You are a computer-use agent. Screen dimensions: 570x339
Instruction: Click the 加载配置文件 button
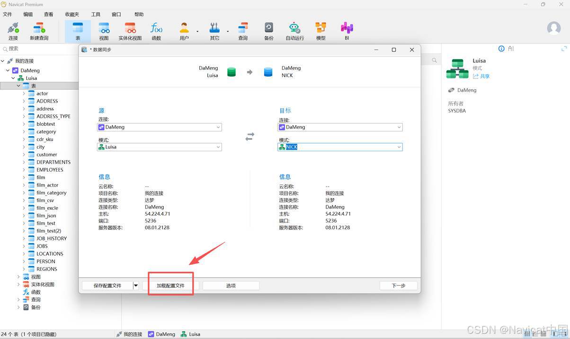[x=170, y=286]
